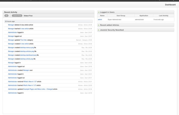Open A new article in the trashed row
Image resolution: width=179 pixels, height=115 pixels.
point(25,29)
